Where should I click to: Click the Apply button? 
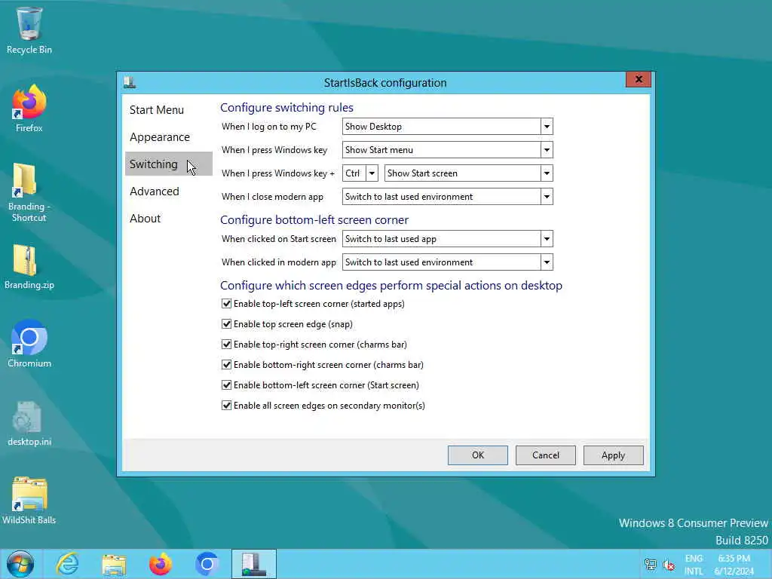coord(613,455)
